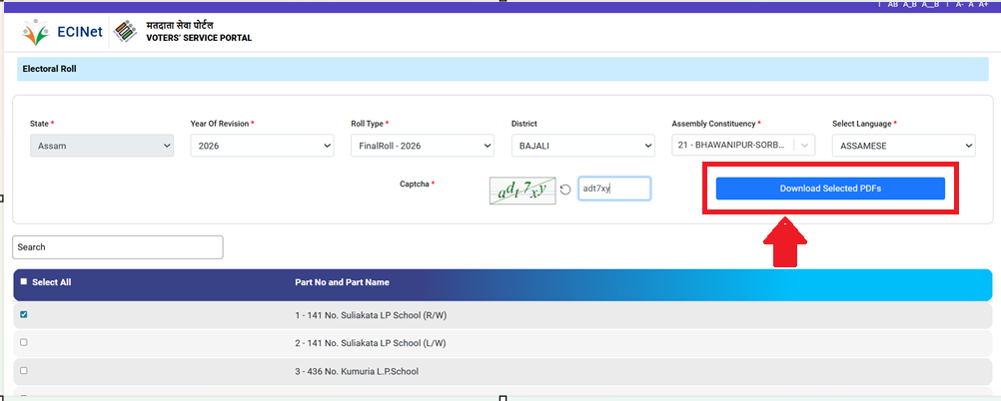Open the Assembly Constituency combo box
This screenshot has width=1001, height=401.
pos(742,146)
